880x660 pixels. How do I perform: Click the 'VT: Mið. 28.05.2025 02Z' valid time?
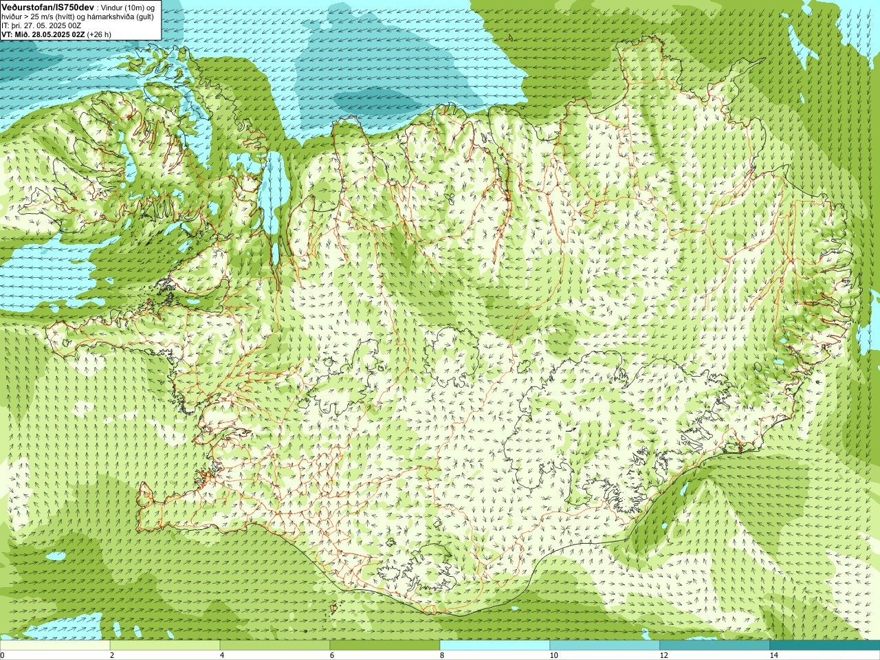(x=43, y=34)
